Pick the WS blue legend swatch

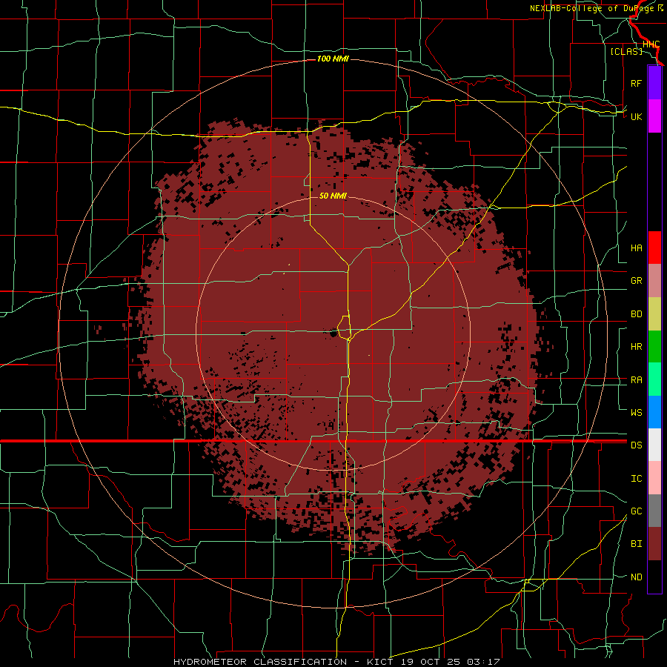654,412
